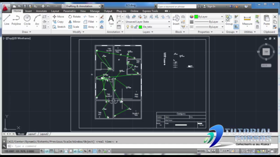This screenshot has width=280, height=157.
Task: Insert a Table from the Annotation panel
Action: 119,27
